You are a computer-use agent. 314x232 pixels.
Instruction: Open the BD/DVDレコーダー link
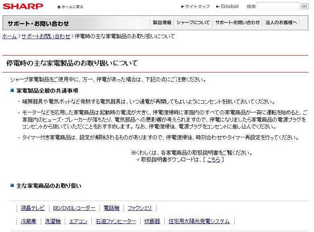(x=74, y=208)
